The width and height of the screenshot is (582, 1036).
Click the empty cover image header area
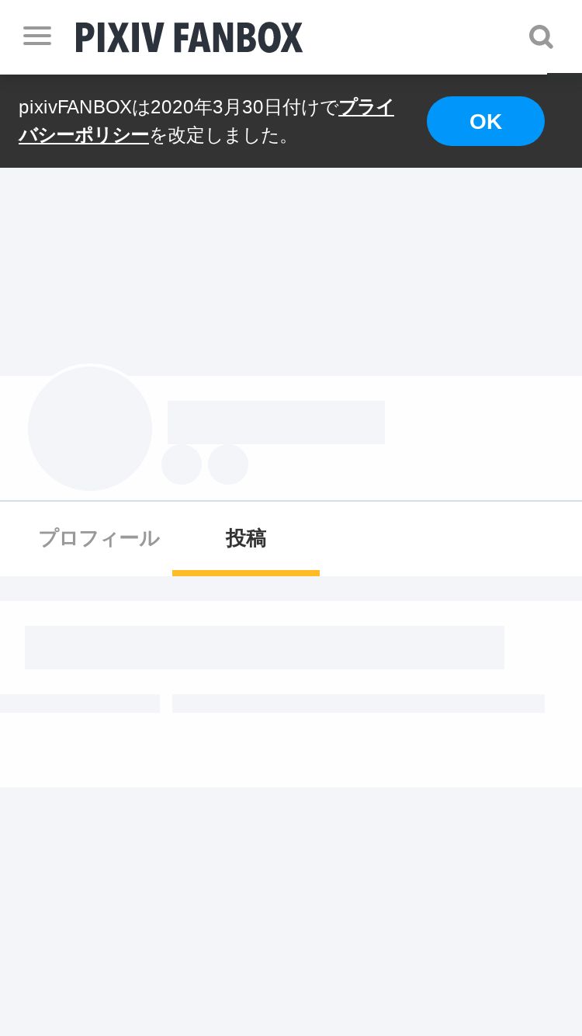point(291,272)
